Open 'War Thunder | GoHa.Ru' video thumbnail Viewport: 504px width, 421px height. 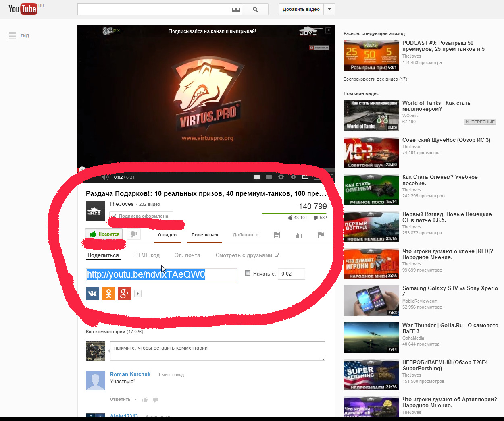pos(371,338)
